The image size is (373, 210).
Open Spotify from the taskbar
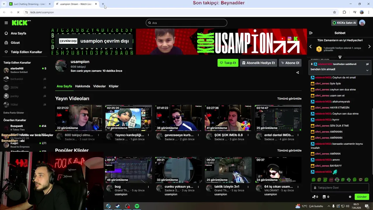click(x=137, y=206)
